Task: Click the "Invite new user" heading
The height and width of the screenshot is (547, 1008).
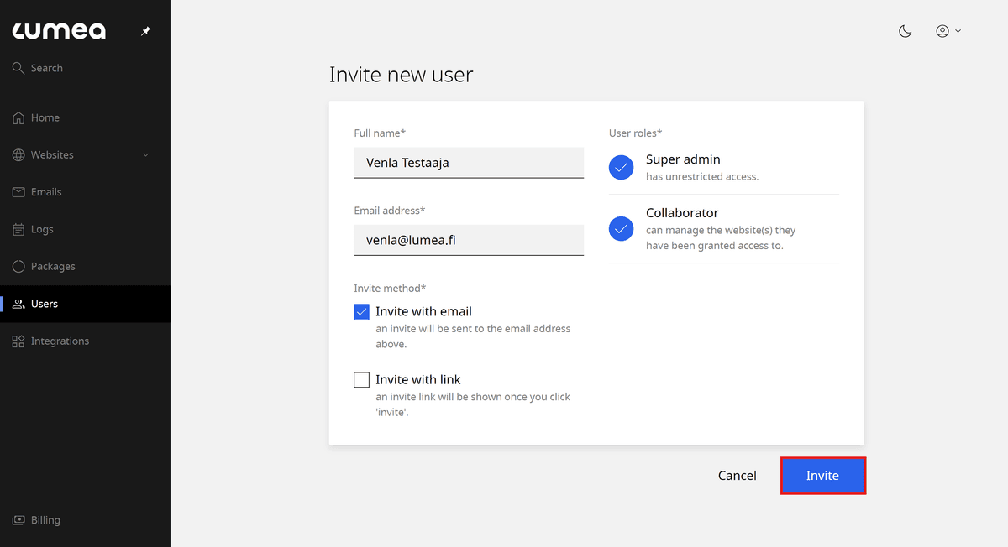Action: (x=402, y=75)
